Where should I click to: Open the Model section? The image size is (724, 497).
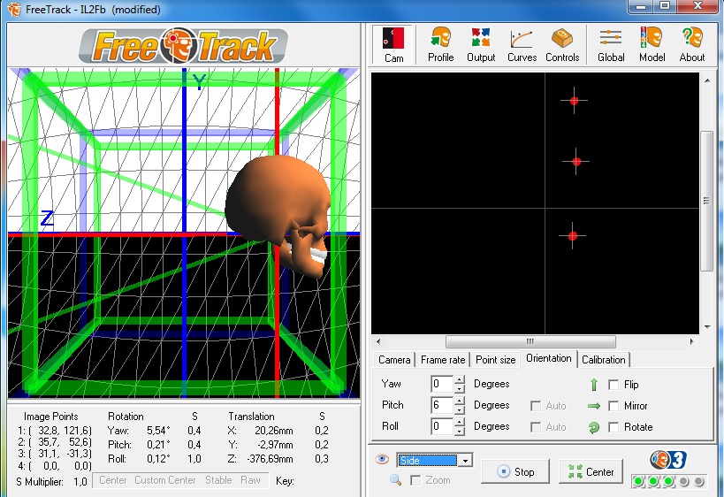coord(652,45)
